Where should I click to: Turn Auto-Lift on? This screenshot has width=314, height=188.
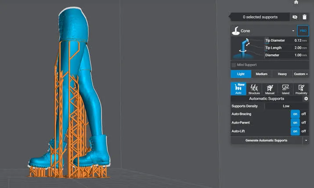tap(295, 131)
